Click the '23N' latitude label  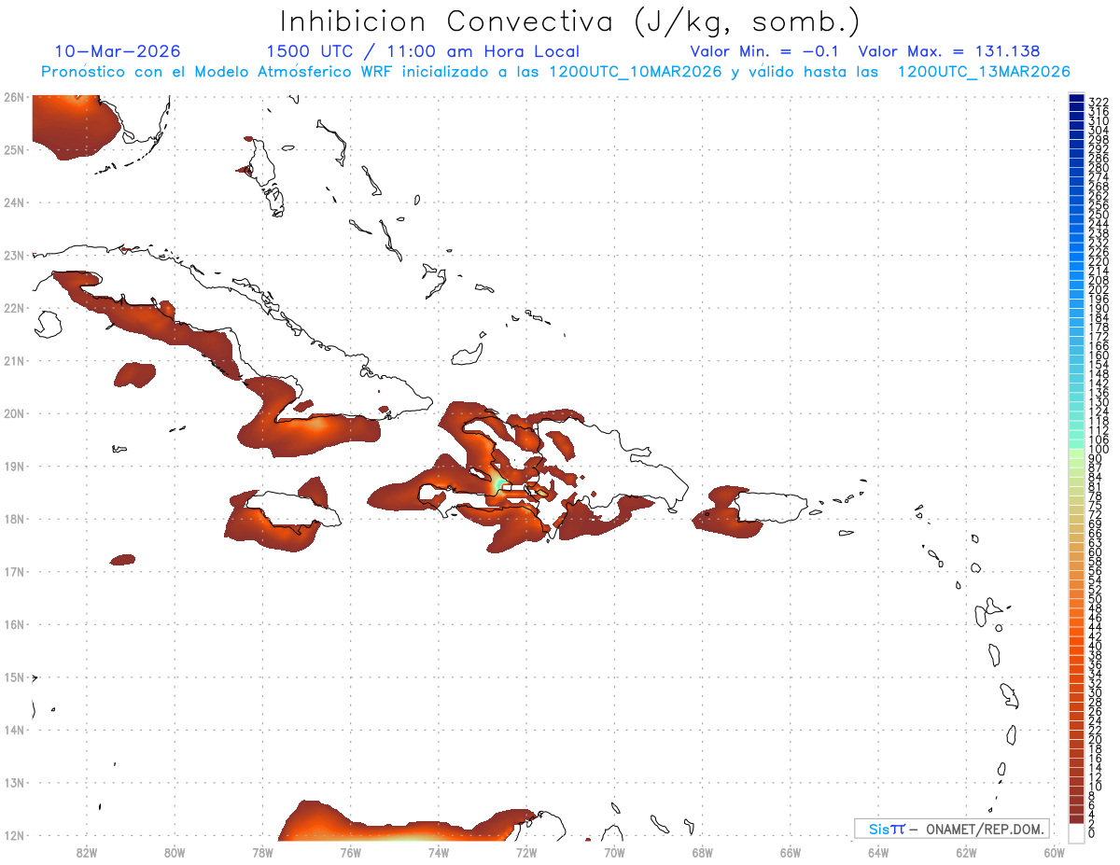tap(13, 255)
